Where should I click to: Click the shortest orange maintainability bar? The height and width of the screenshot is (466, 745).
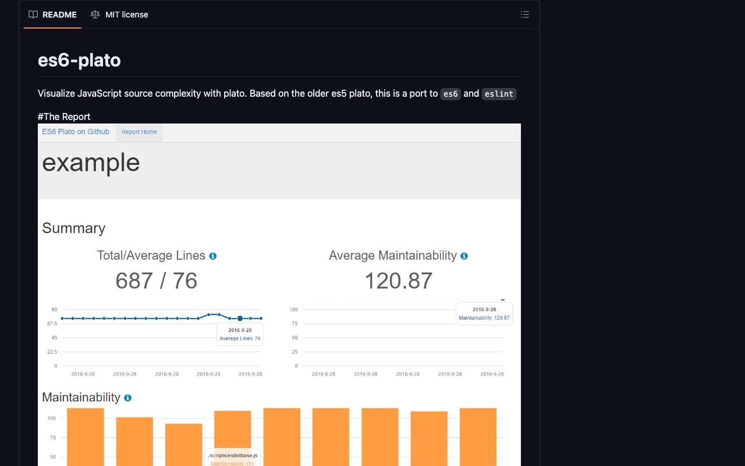click(x=184, y=444)
